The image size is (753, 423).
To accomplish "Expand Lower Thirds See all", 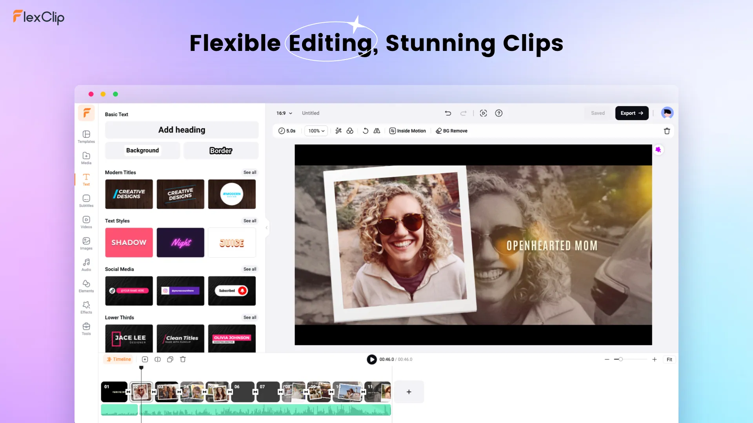I will [249, 317].
